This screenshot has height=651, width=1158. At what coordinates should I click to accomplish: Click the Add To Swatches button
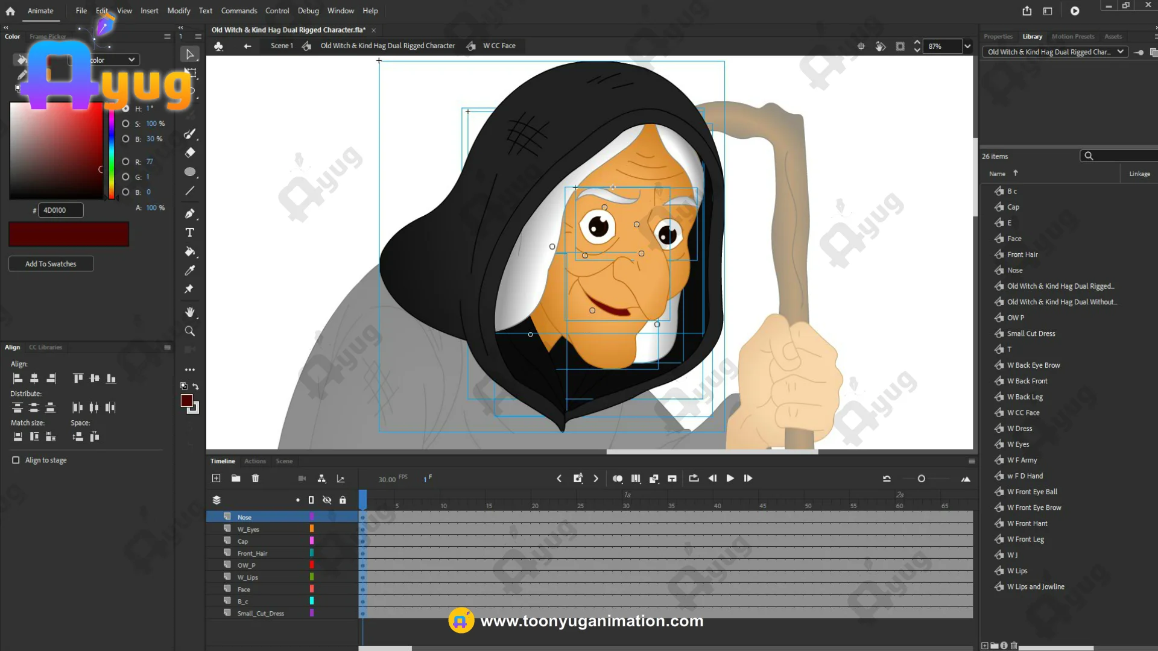point(51,264)
